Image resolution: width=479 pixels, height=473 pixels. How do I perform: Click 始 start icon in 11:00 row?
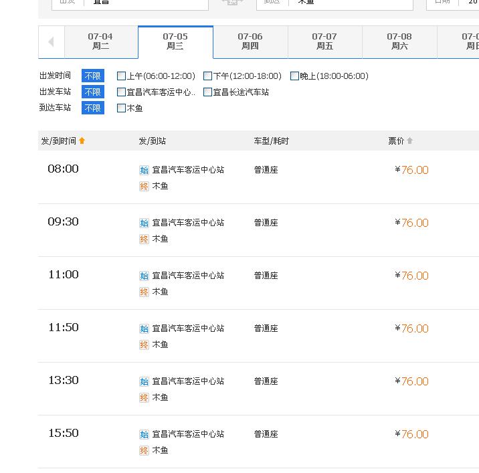tap(144, 276)
